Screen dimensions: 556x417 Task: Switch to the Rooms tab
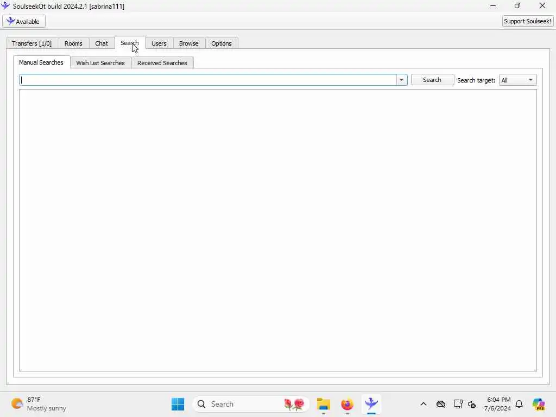73,43
